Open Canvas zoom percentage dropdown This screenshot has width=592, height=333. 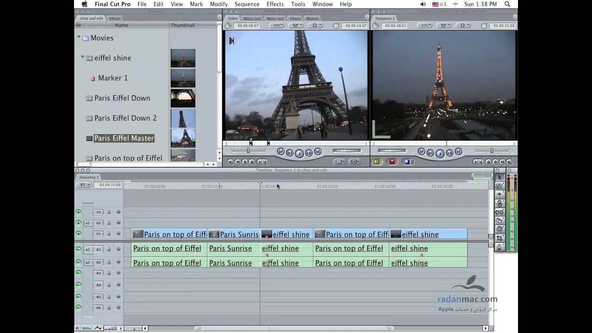(425, 25)
